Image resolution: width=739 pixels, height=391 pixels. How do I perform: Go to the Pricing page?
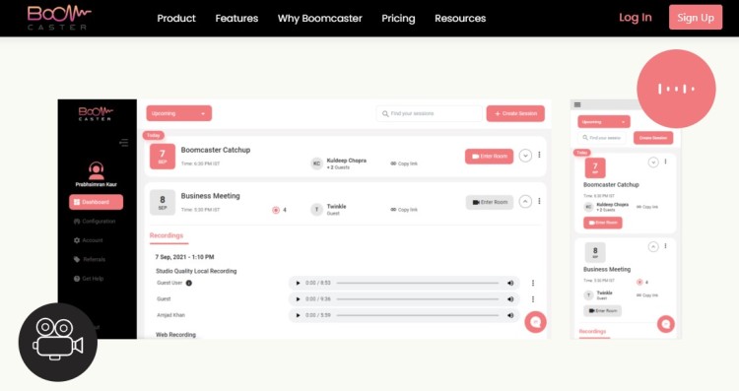(398, 19)
